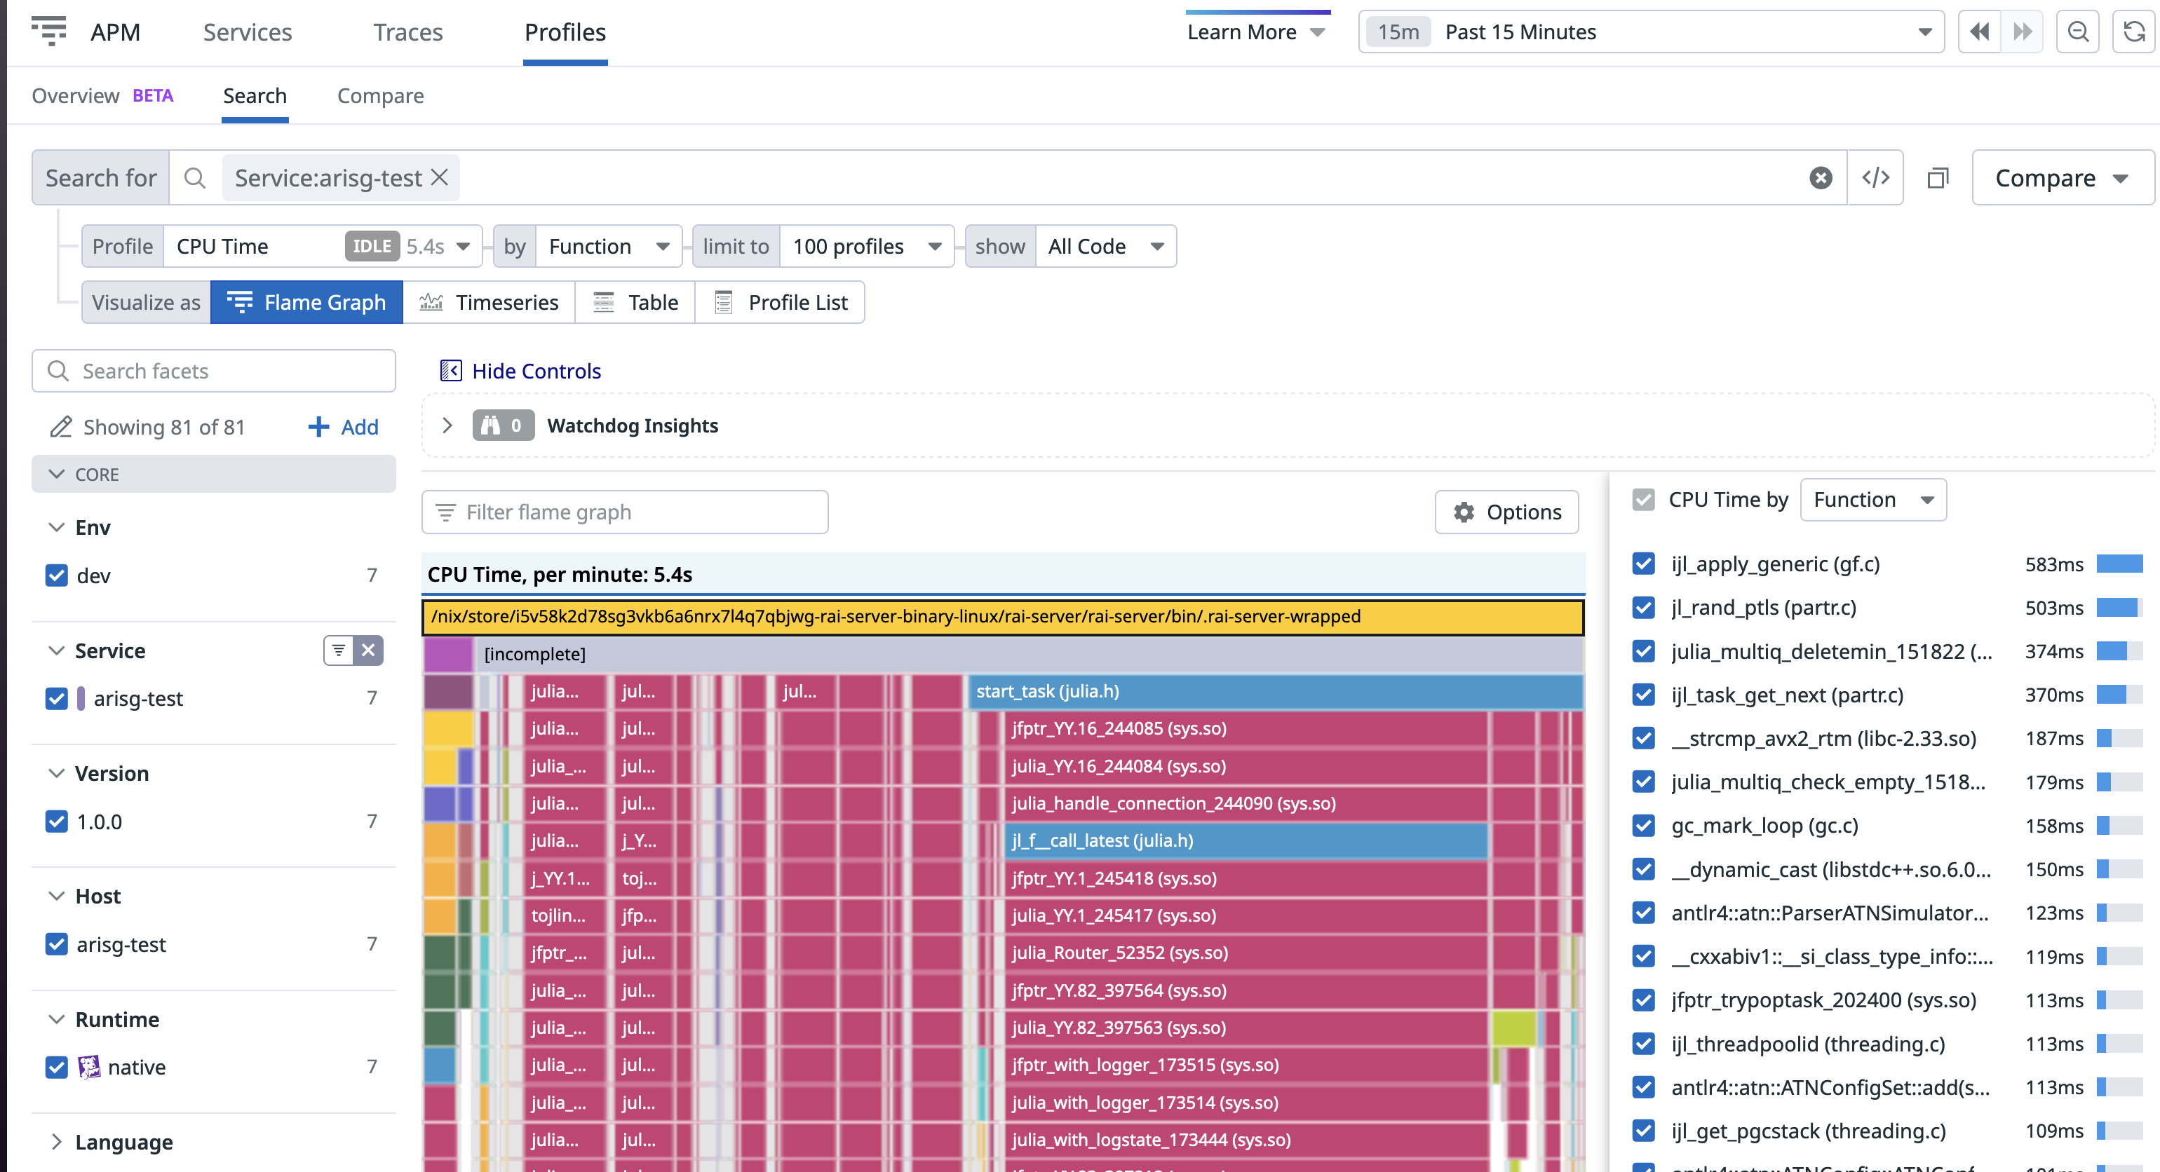Viewport: 2160px width, 1172px height.
Task: Open the flame graph Options gear
Action: pyautogui.click(x=1464, y=512)
